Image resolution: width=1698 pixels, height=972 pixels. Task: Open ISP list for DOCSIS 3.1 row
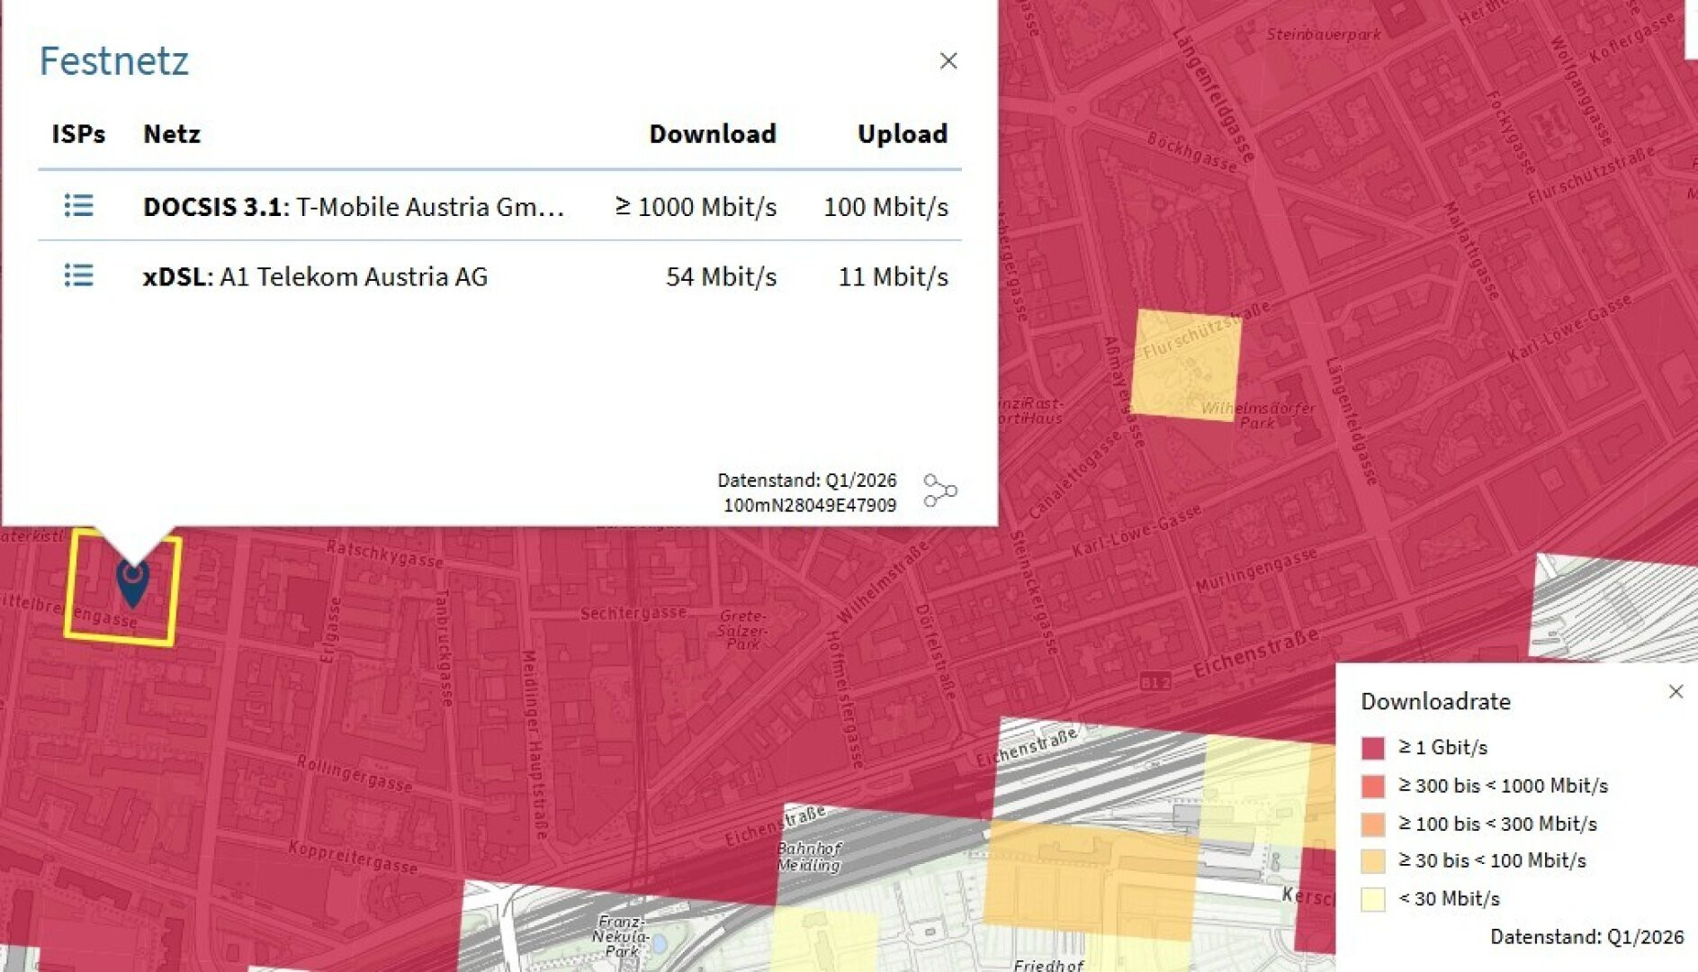click(x=78, y=206)
